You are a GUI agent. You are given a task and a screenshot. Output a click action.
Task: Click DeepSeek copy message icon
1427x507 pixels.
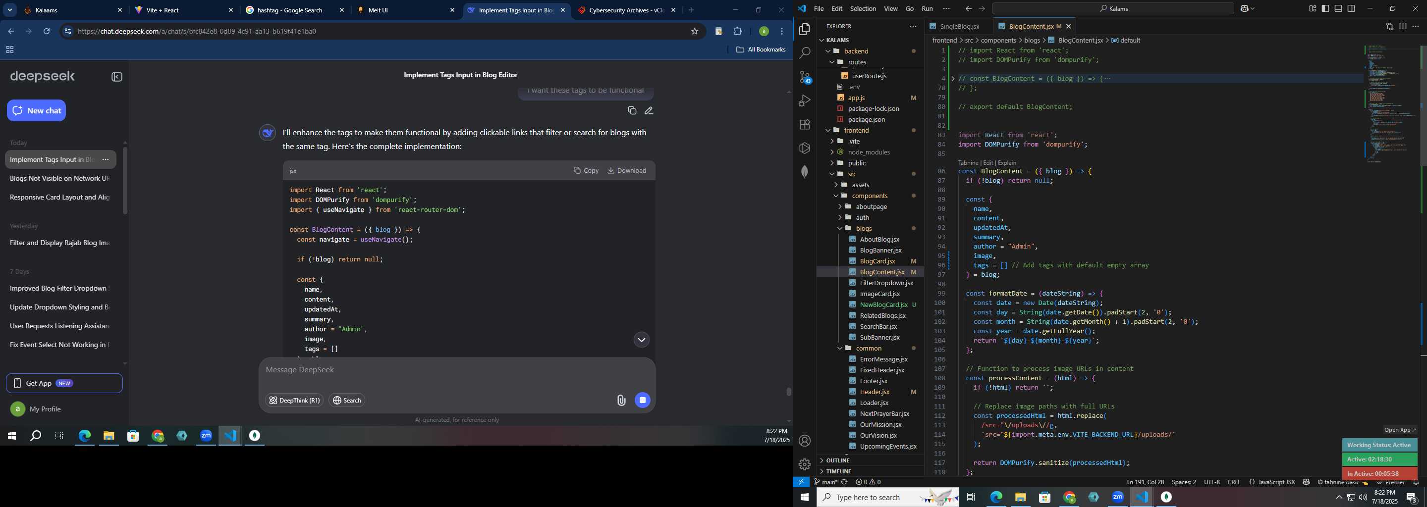[x=632, y=111]
